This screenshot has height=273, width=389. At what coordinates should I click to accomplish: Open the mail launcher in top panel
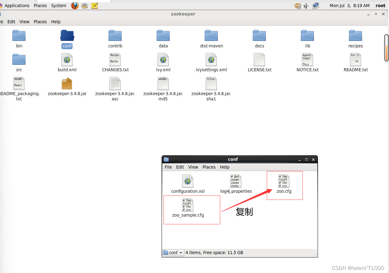pos(85,6)
